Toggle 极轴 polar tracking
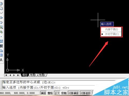Viewport: 129px width, 96px height. [x=64, y=93]
